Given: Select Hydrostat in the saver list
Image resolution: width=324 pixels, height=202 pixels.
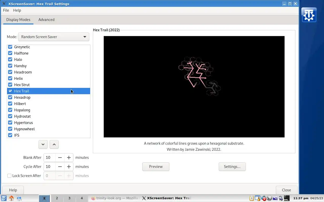Looking at the screenshot, I should tap(49, 116).
